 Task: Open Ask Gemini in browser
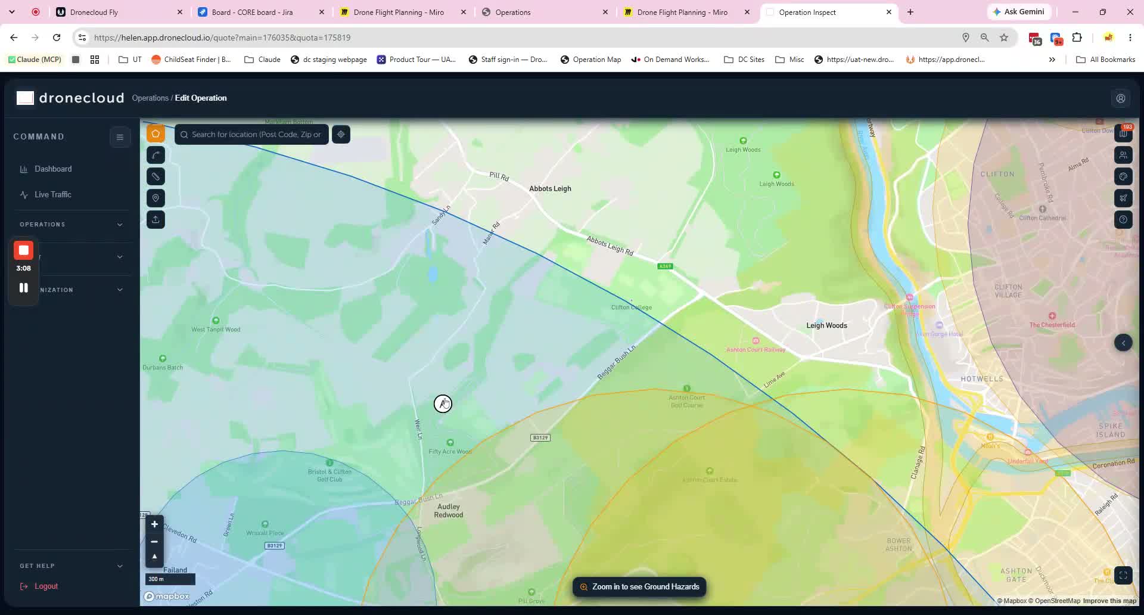pos(1018,12)
